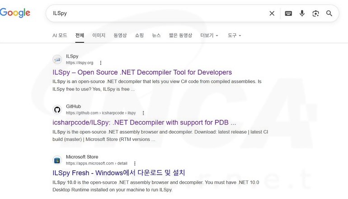Open more options for ilspy.org result
The width and height of the screenshot is (348, 199).
pos(101,63)
